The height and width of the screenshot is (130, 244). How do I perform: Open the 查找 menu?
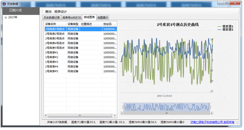tap(48, 12)
